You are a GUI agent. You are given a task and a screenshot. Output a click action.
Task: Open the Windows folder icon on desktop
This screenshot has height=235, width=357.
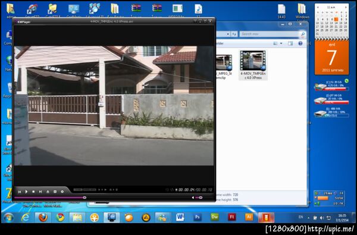click(302, 12)
